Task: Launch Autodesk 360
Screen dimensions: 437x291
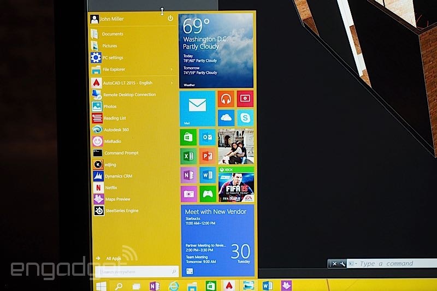Action: [x=111, y=129]
